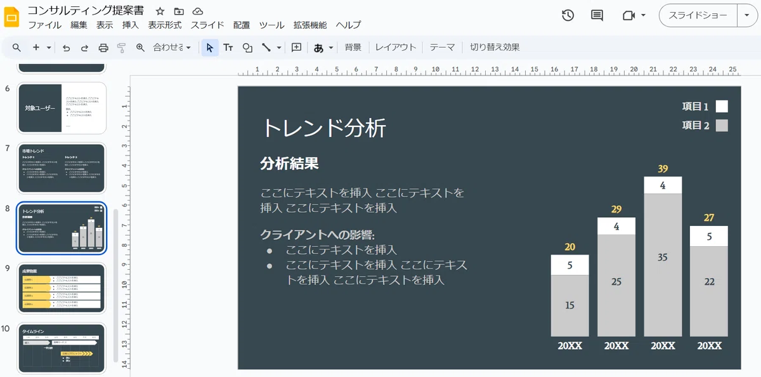
Task: Click the filmstrip vertical scrollbar
Action: 115,286
